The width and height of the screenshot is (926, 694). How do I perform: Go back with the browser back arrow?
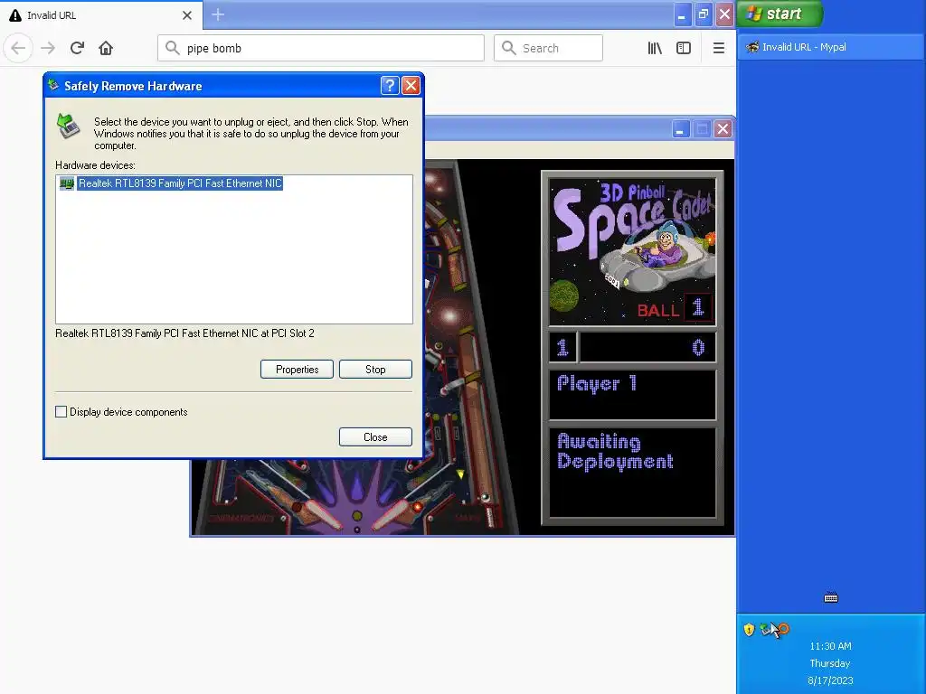tap(18, 48)
